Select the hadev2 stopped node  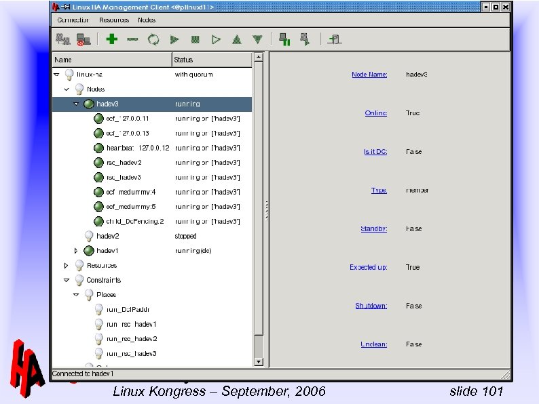click(152, 236)
